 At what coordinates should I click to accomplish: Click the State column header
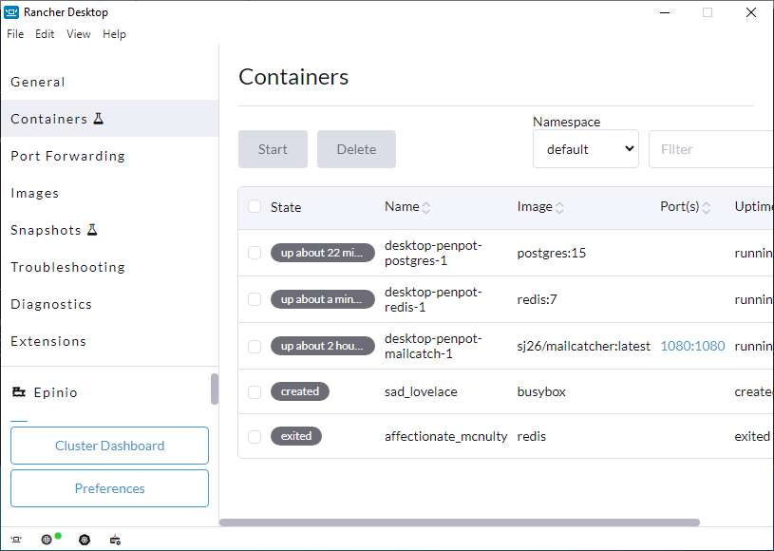[x=286, y=207]
